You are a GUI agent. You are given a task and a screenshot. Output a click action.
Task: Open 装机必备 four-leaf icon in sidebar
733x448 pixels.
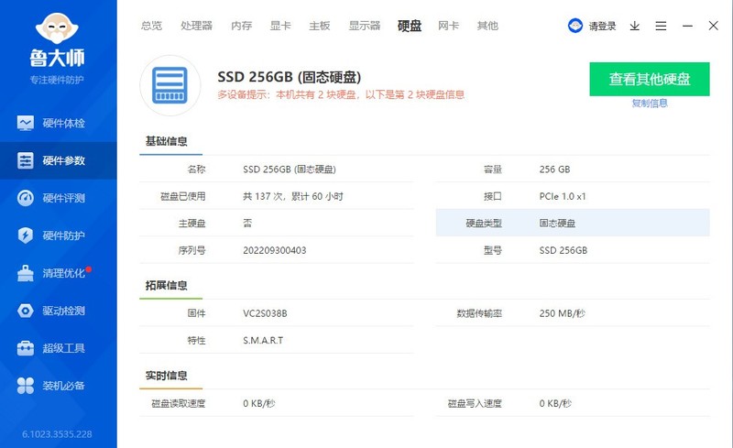(26, 386)
